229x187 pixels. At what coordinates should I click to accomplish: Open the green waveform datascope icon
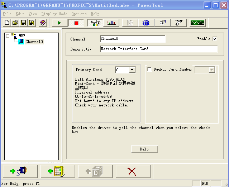pyautogui.click(x=197, y=23)
